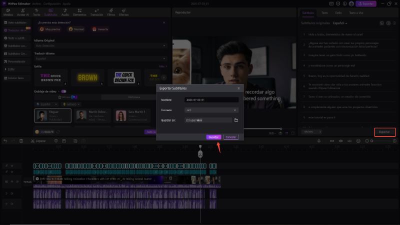This screenshot has width=400, height=225.
Task: Choose the blue and white QUICK BROWN FOX style
Action: (x=124, y=77)
